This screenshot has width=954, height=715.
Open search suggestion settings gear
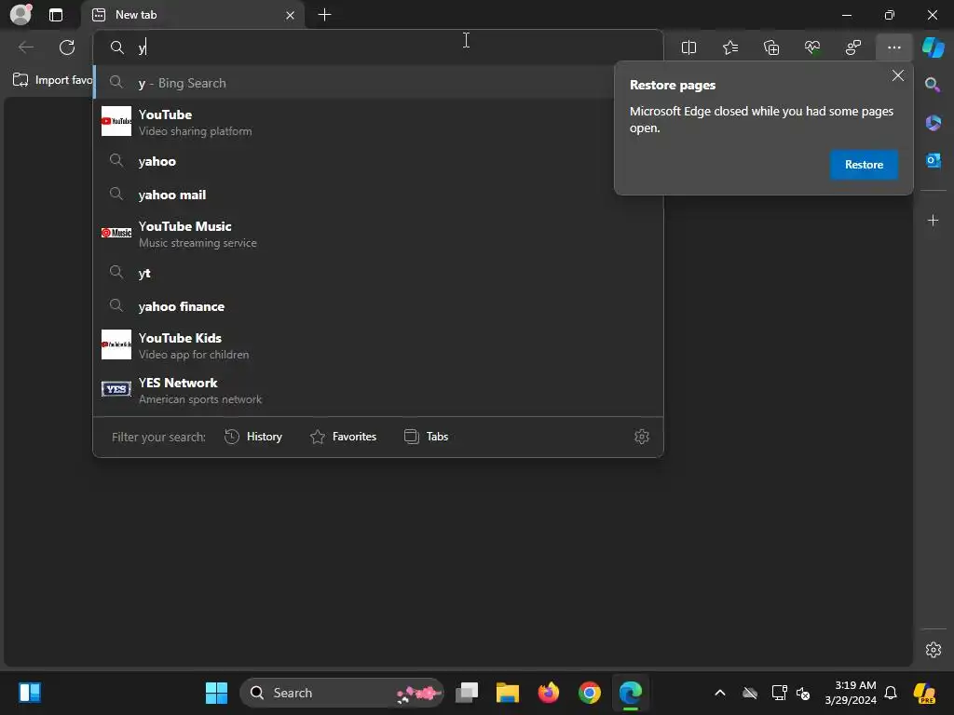pyautogui.click(x=641, y=437)
